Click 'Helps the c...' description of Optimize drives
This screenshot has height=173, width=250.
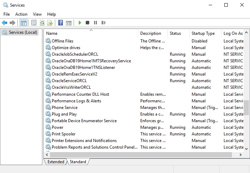tap(152, 48)
